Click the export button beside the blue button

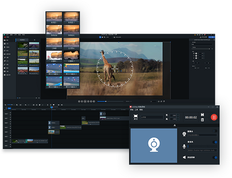pyautogui.click(x=203, y=37)
